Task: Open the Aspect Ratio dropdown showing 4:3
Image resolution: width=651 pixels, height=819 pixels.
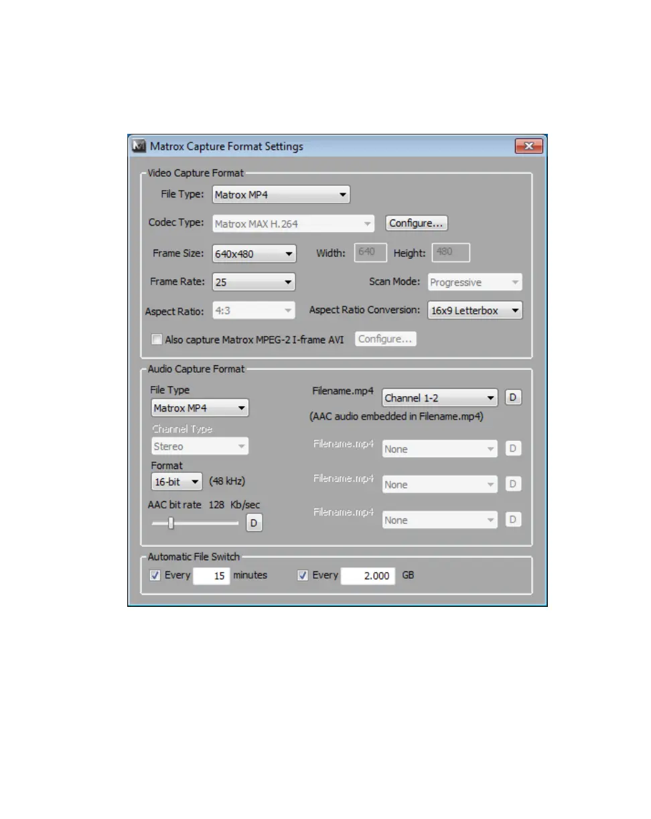Action: point(254,310)
